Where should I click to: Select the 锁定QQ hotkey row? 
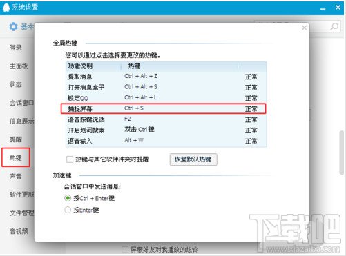click(x=166, y=98)
